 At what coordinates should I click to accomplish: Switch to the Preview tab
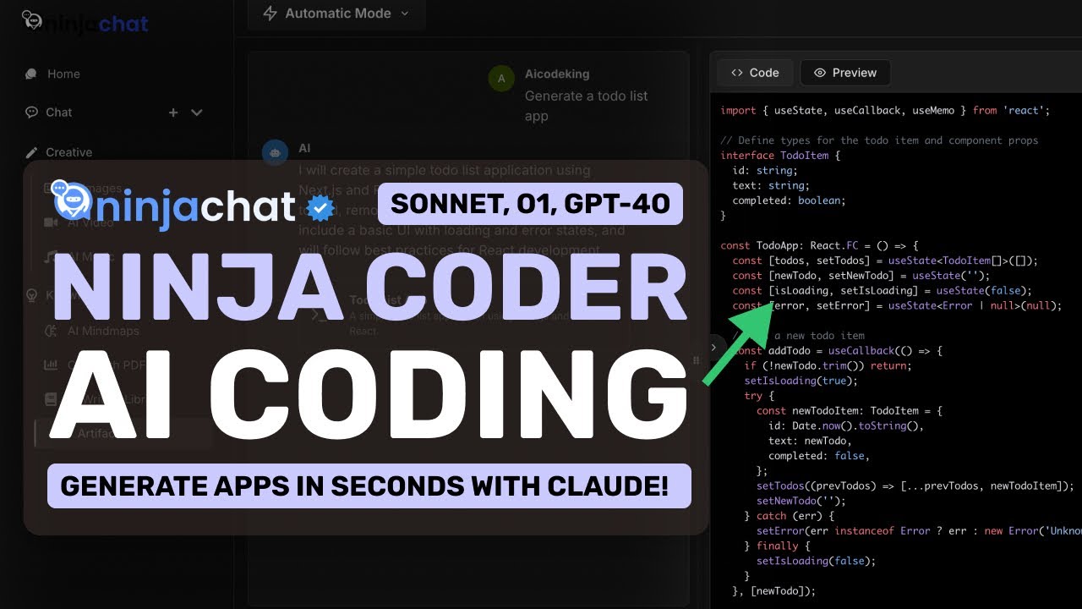[845, 73]
